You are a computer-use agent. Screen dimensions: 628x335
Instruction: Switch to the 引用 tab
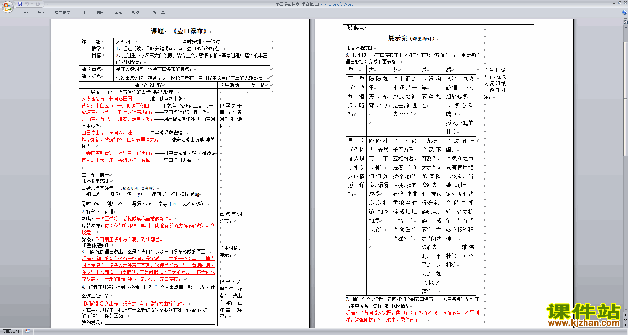pos(84,13)
